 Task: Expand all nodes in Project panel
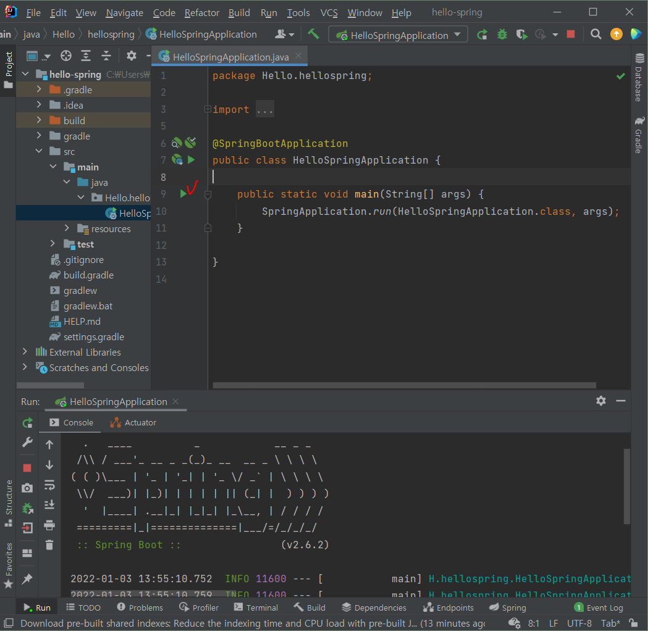pos(85,56)
